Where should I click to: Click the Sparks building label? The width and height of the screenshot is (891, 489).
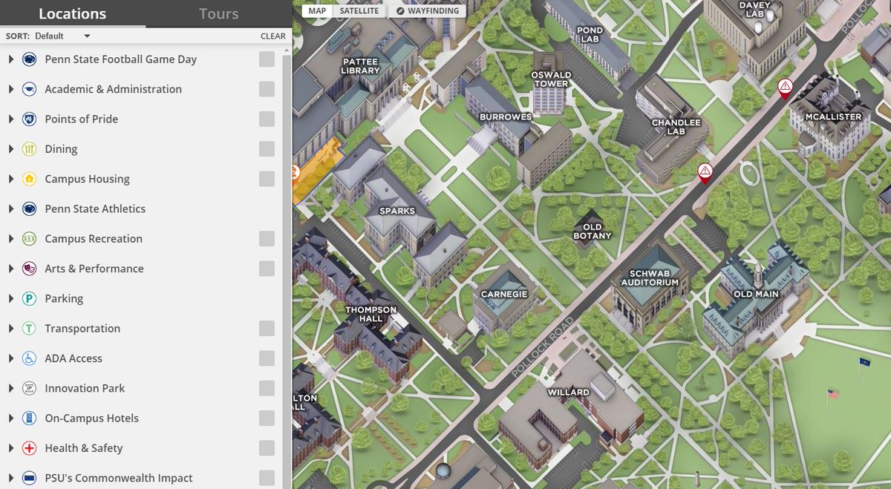[x=397, y=211]
